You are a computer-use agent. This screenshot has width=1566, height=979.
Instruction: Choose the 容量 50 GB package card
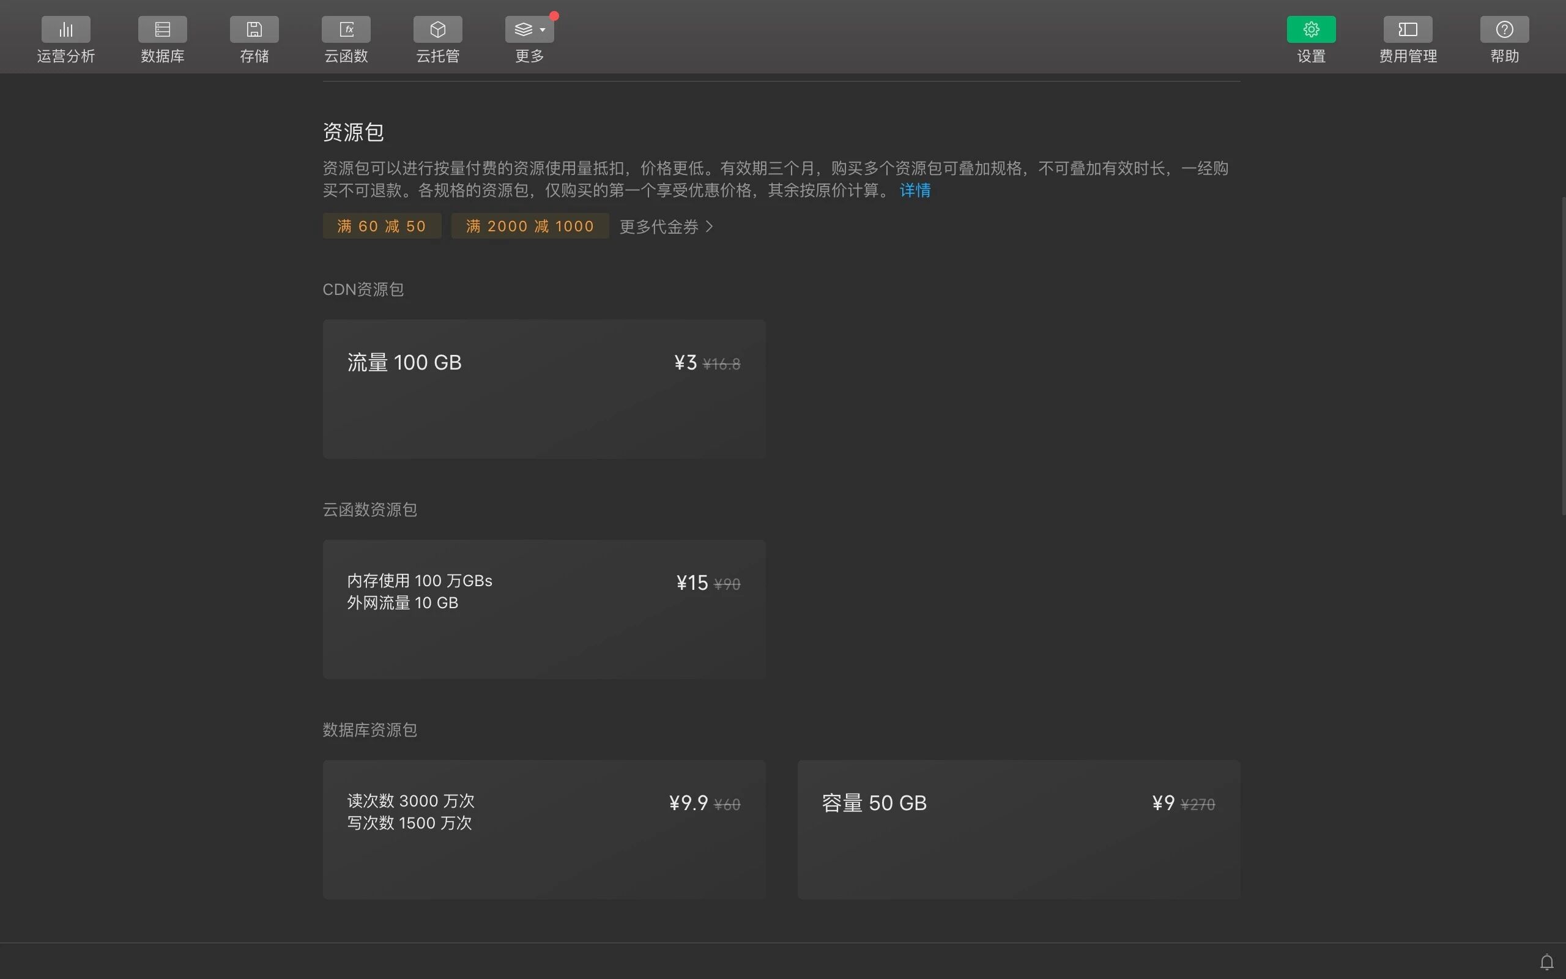(1019, 830)
